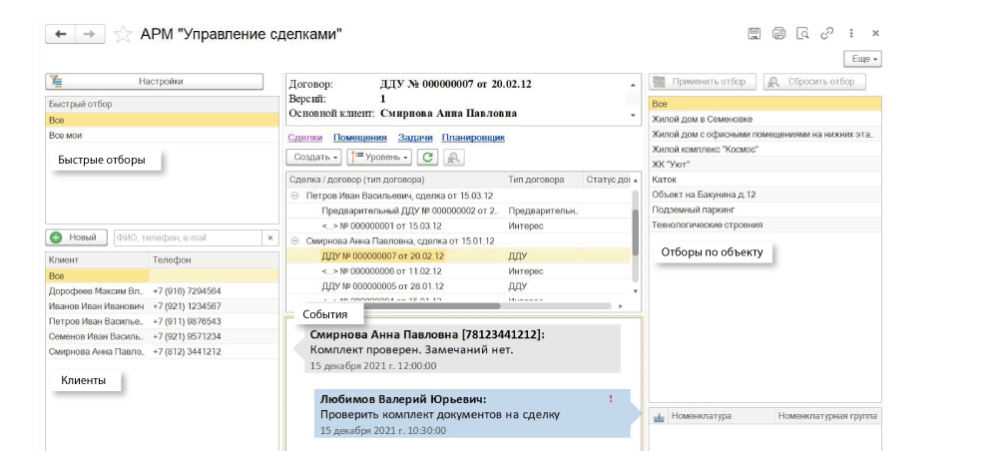998x451 pixels.
Task: Open the print preview icon
Action: tap(802, 34)
